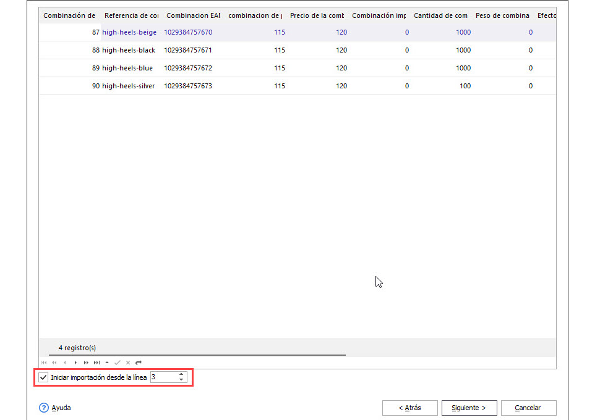Click the Combinación imp column header
Screen dimensions: 600x420
[379, 15]
